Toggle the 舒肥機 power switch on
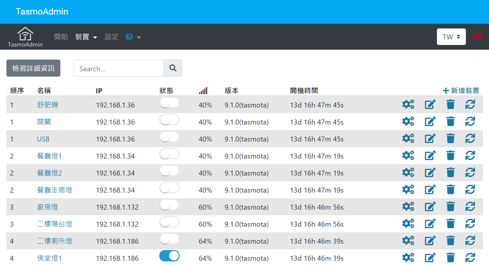Image resolution: width=489 pixels, height=266 pixels. click(x=169, y=103)
